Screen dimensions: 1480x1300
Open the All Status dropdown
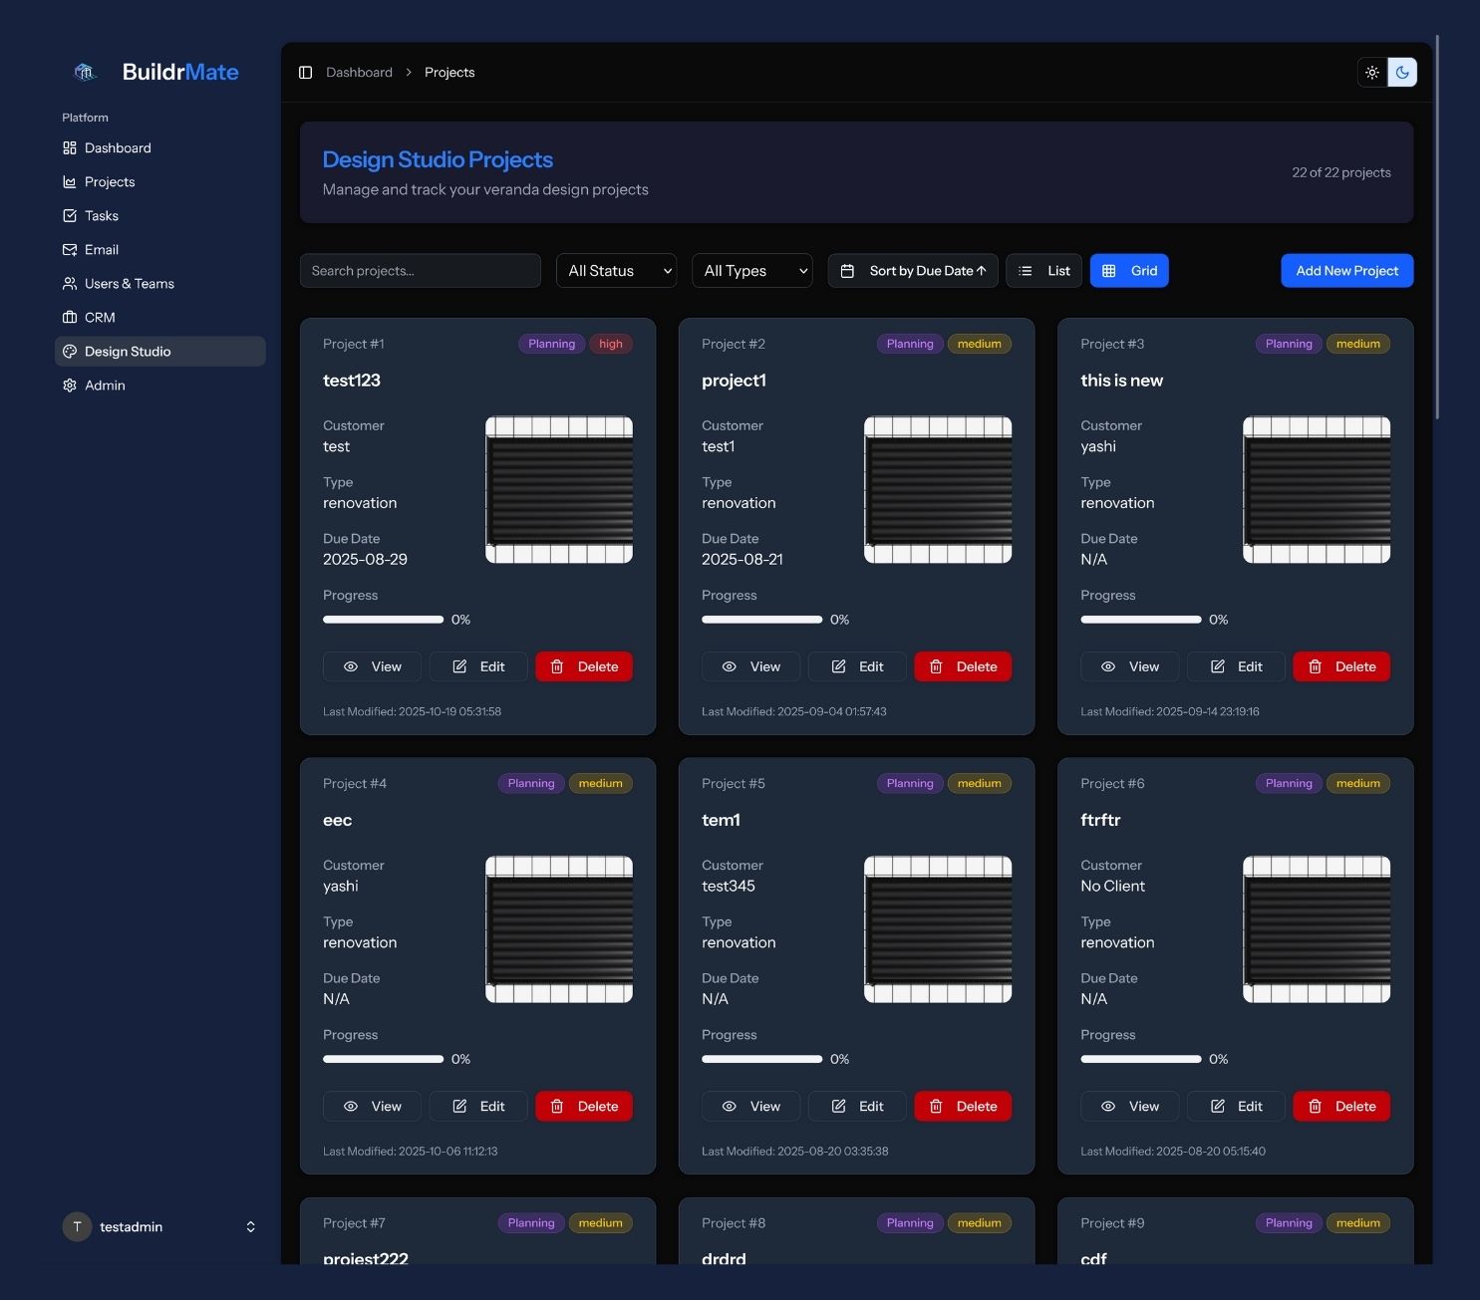(x=616, y=270)
